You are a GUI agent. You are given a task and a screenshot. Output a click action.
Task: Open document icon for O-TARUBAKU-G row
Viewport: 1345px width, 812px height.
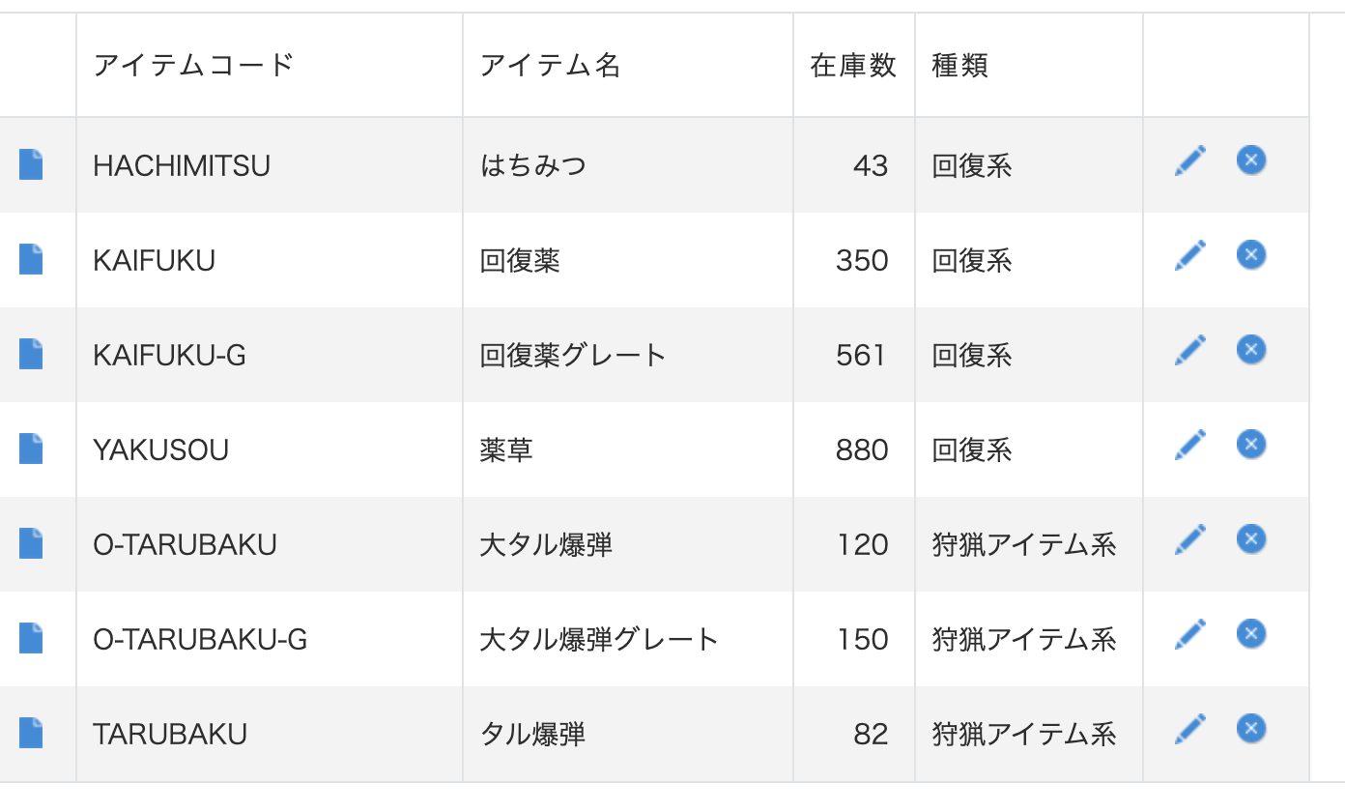pyautogui.click(x=31, y=638)
